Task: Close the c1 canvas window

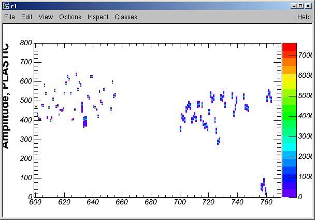Action: pyautogui.click(x=308, y=6)
